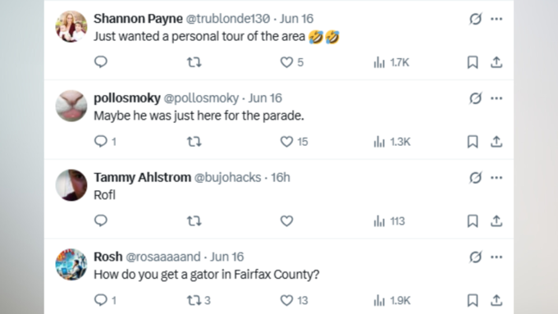The height and width of the screenshot is (314, 558).
Task: Open Jun 16 timestamp on pollosmoky tweet
Action: pyautogui.click(x=265, y=98)
